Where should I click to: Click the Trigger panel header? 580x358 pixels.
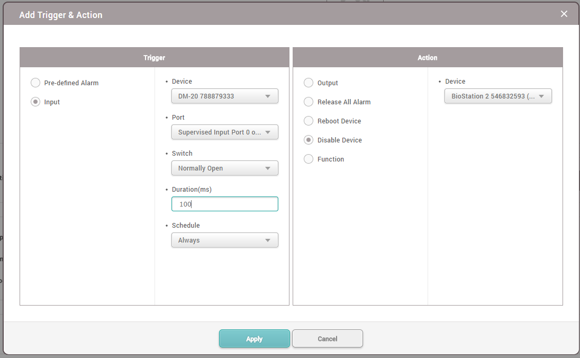pos(155,58)
